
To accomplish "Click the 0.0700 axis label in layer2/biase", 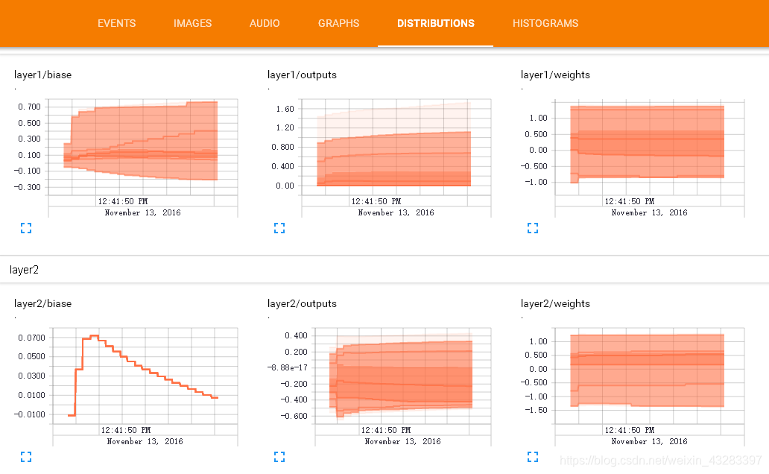I will pyautogui.click(x=31, y=338).
